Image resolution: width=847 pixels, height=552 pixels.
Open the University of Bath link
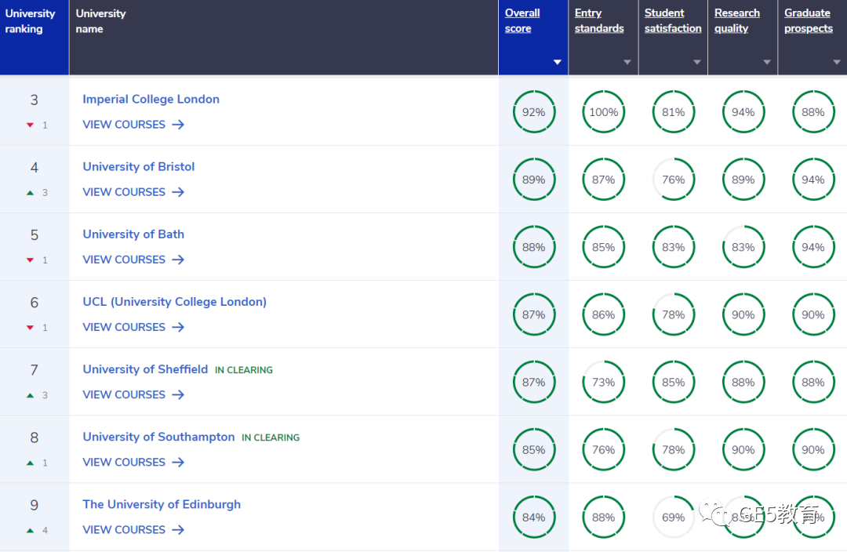[133, 234]
